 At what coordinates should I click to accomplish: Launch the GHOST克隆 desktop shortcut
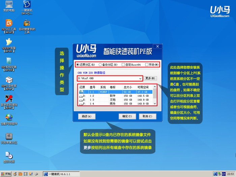click(9, 46)
